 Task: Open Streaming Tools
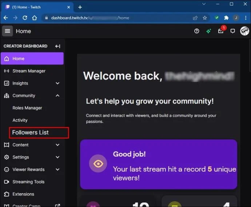pyautogui.click(x=28, y=182)
